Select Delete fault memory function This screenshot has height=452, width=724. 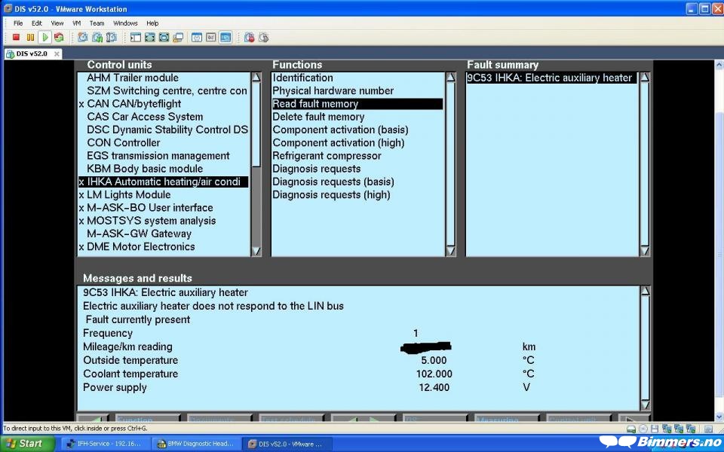318,117
